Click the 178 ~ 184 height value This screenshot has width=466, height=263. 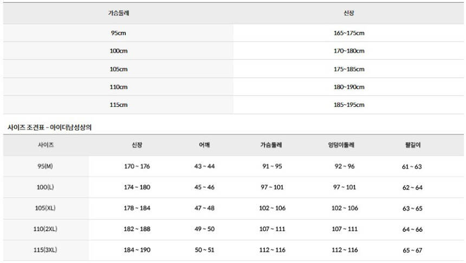point(137,208)
